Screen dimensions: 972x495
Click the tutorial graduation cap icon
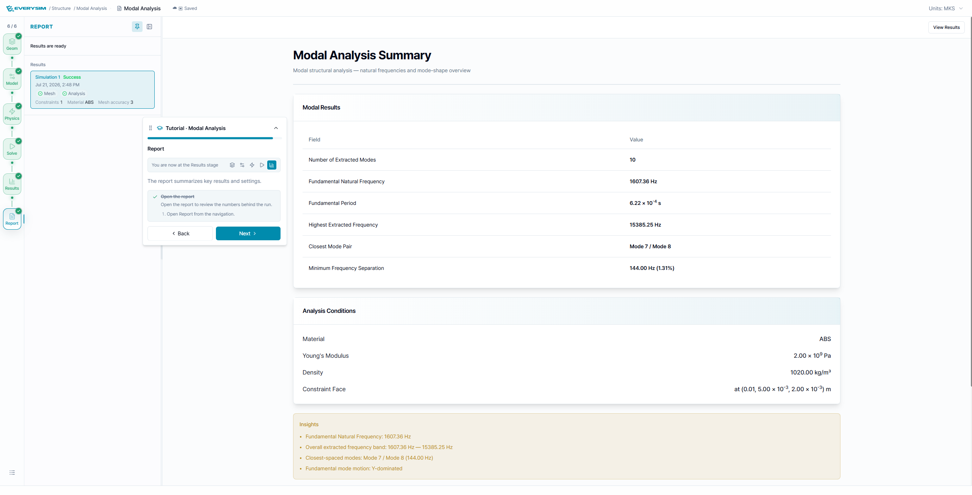click(x=160, y=128)
